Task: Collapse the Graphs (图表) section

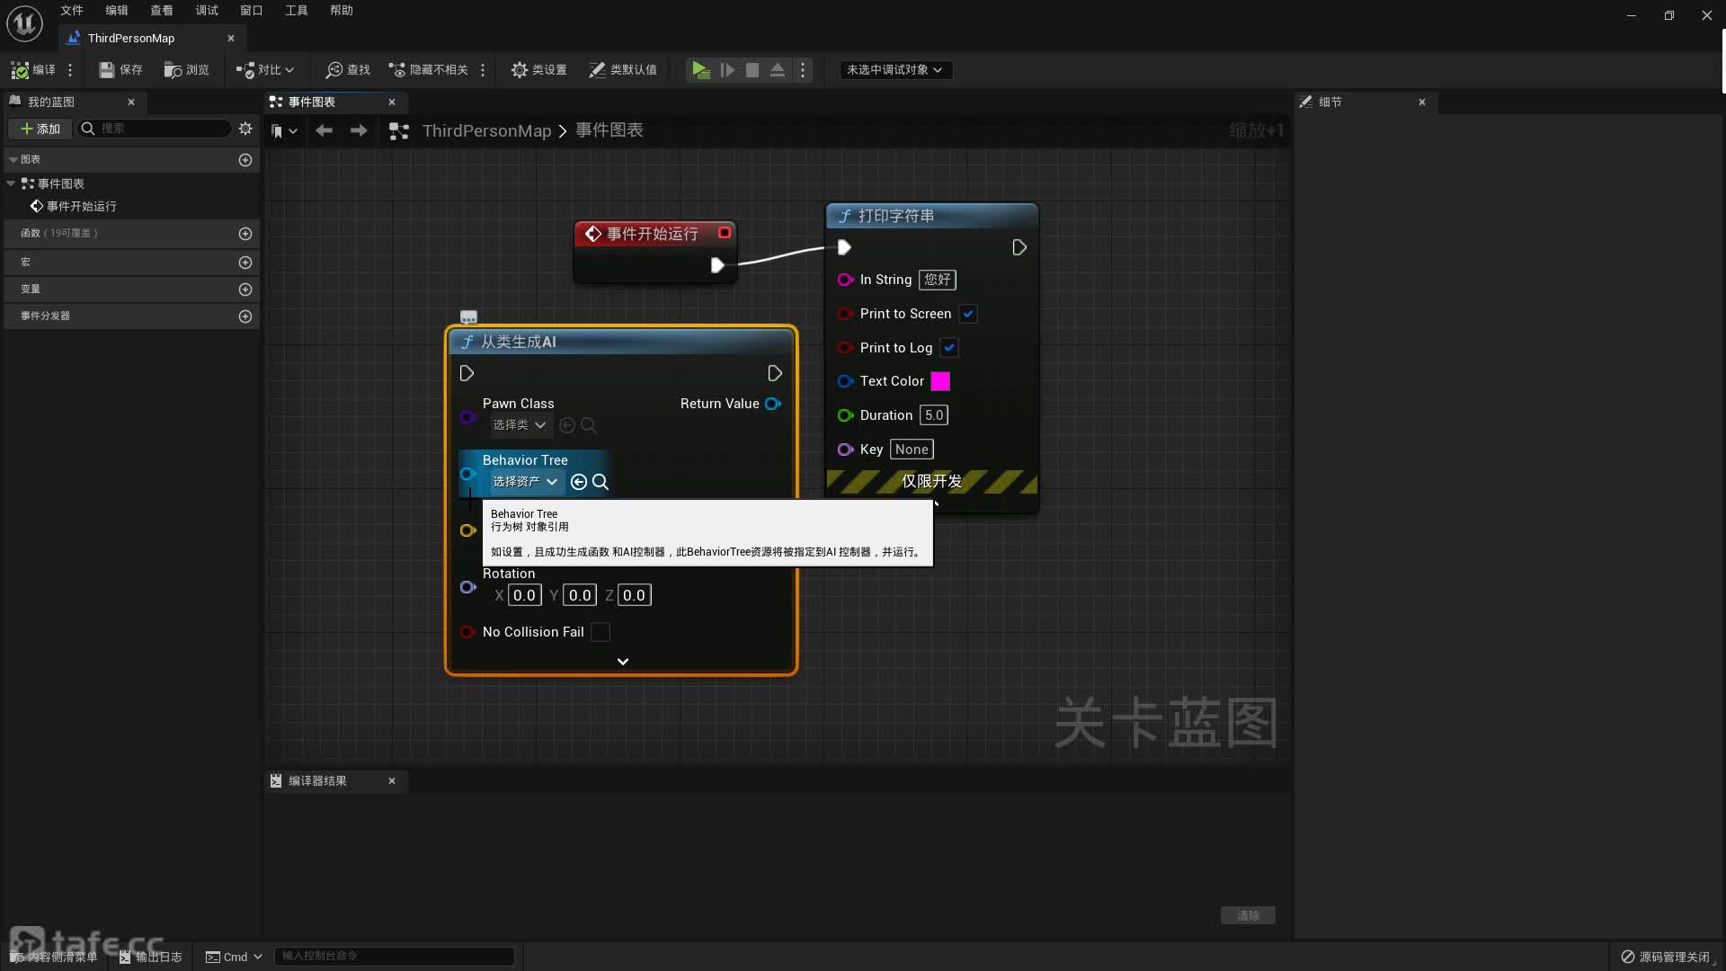Action: click(13, 159)
